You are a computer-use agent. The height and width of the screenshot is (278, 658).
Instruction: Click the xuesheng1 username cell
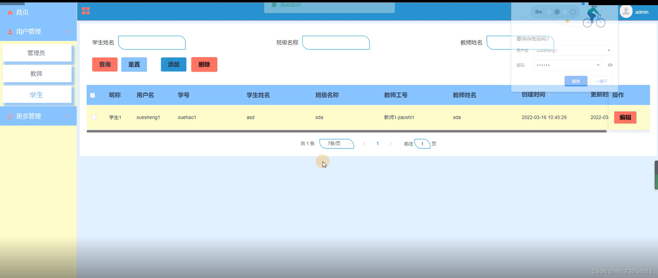coord(148,118)
